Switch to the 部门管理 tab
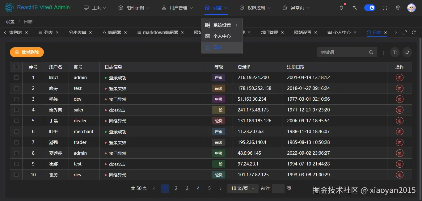422x201 pixels. [269, 32]
